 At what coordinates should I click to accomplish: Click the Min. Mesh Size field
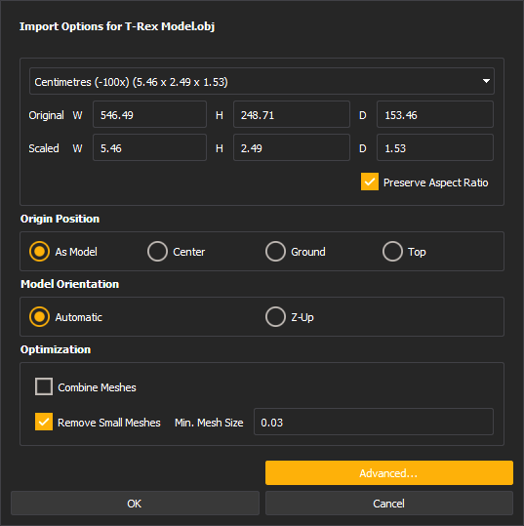(x=374, y=422)
